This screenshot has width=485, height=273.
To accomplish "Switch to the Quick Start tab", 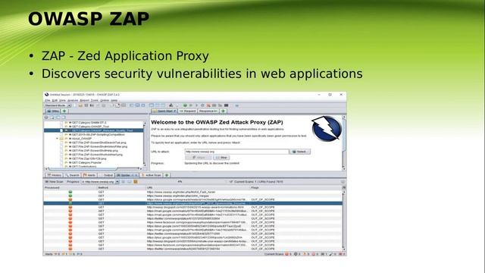I will (x=164, y=111).
